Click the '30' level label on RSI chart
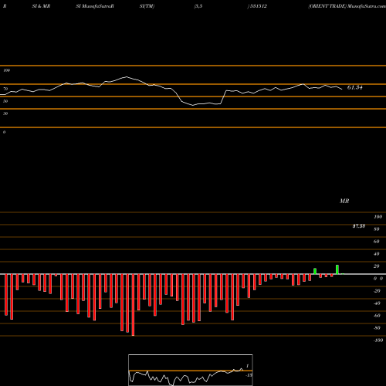 (x=5, y=113)
